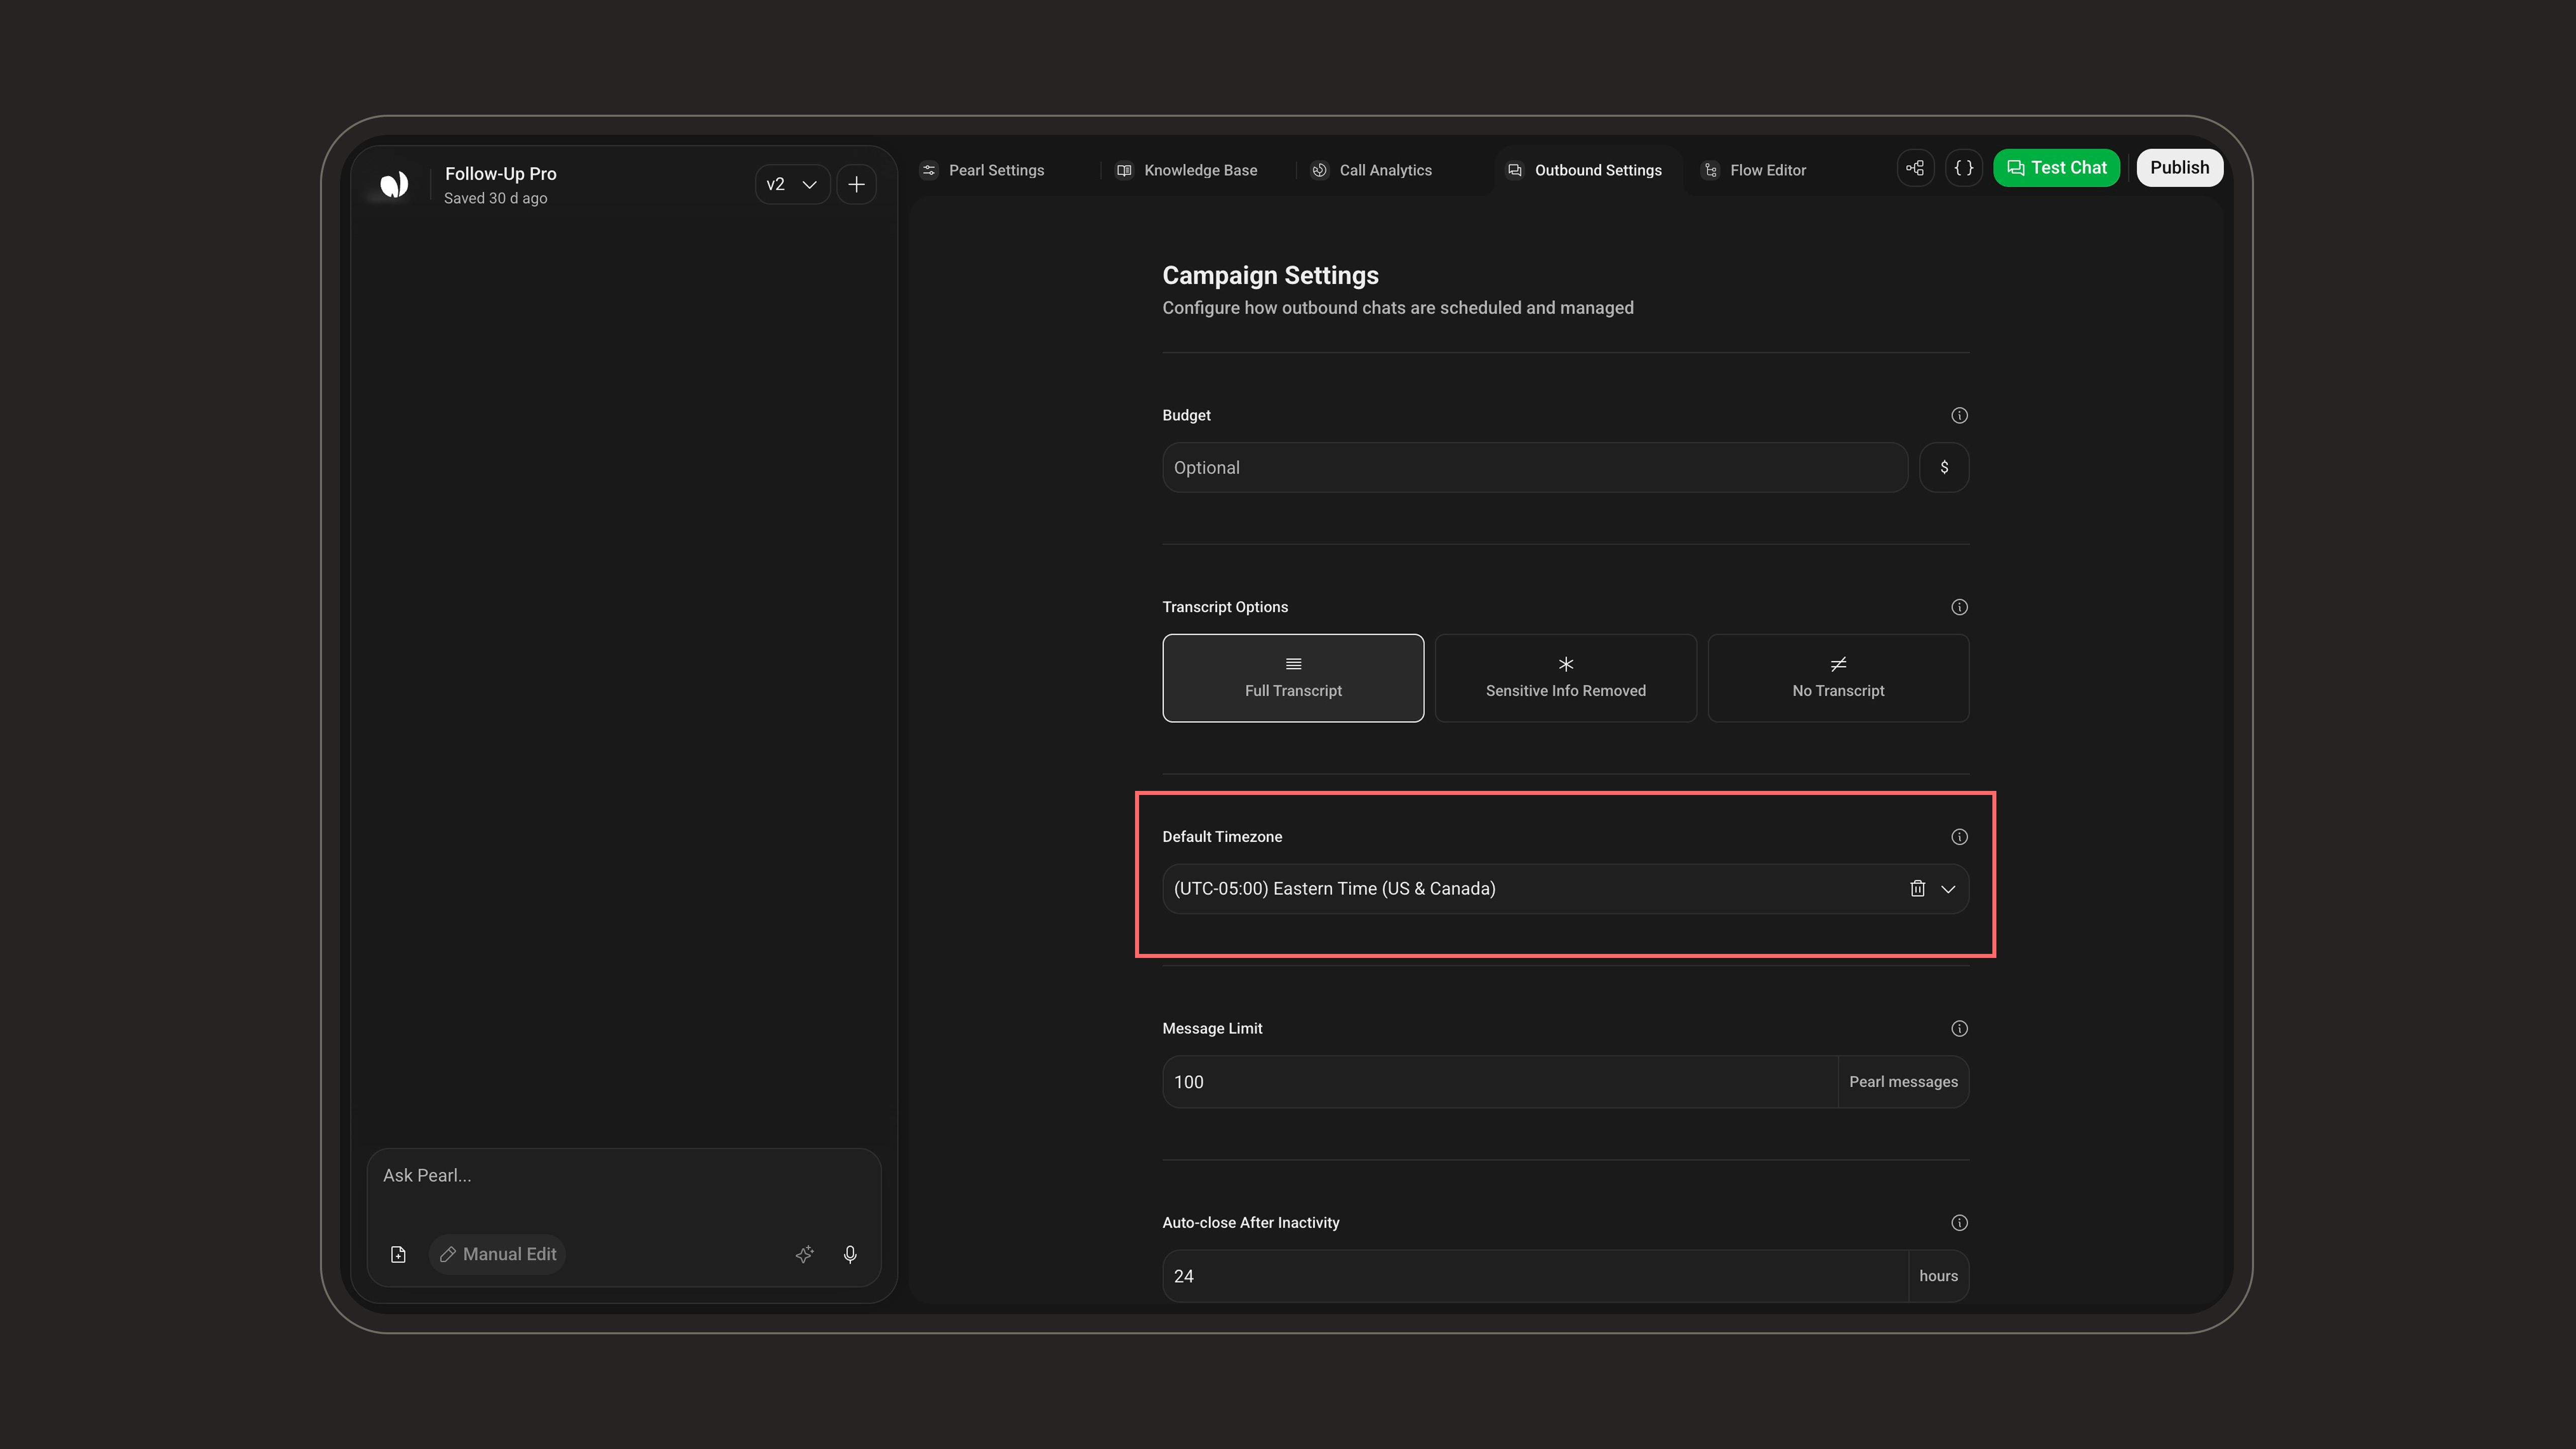
Task: Click the Campaign Settings heading
Action: 1270,275
